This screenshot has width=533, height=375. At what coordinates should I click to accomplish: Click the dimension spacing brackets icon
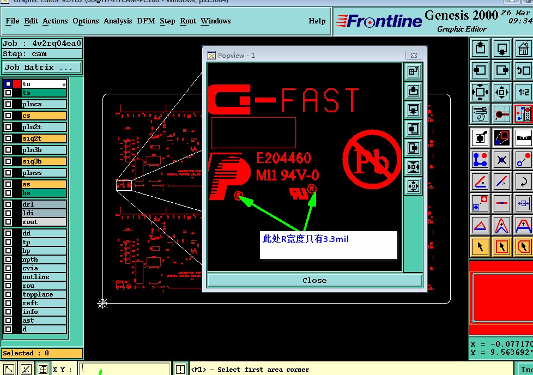(x=524, y=203)
